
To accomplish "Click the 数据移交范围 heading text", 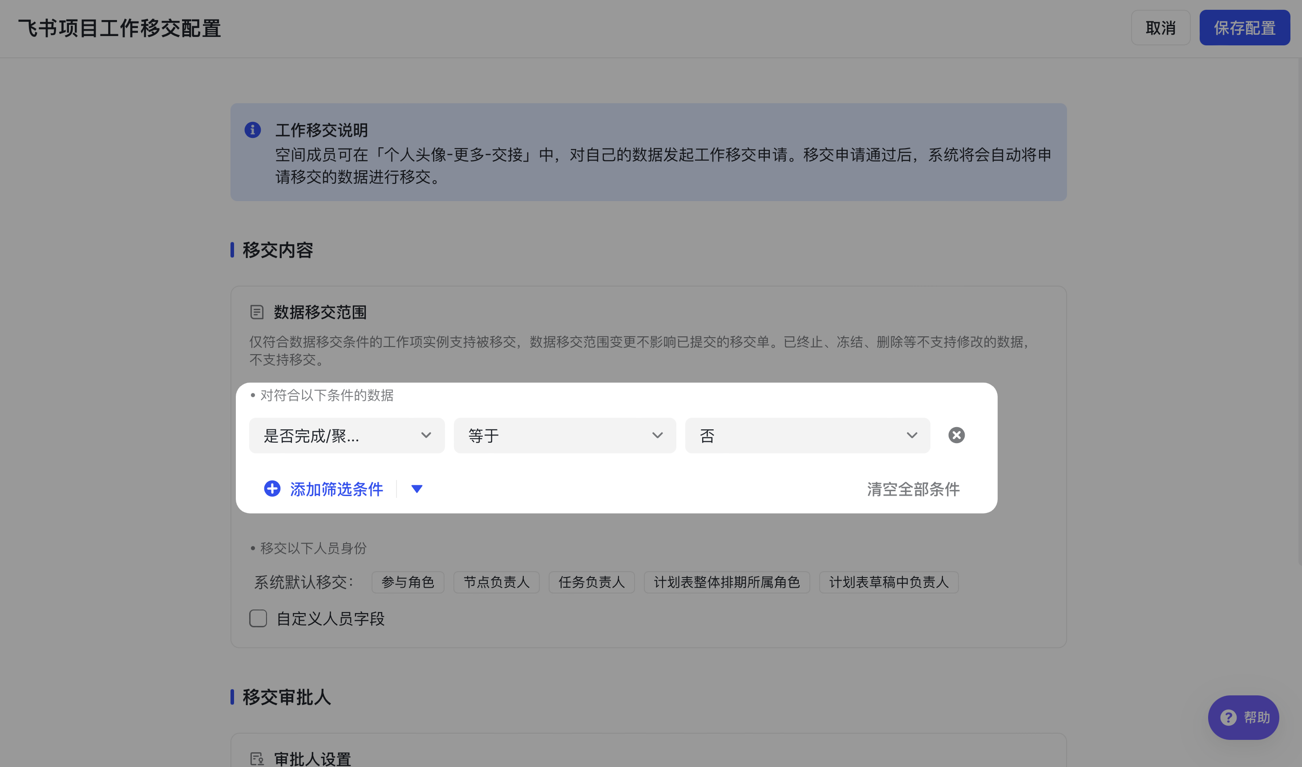I will (x=320, y=312).
